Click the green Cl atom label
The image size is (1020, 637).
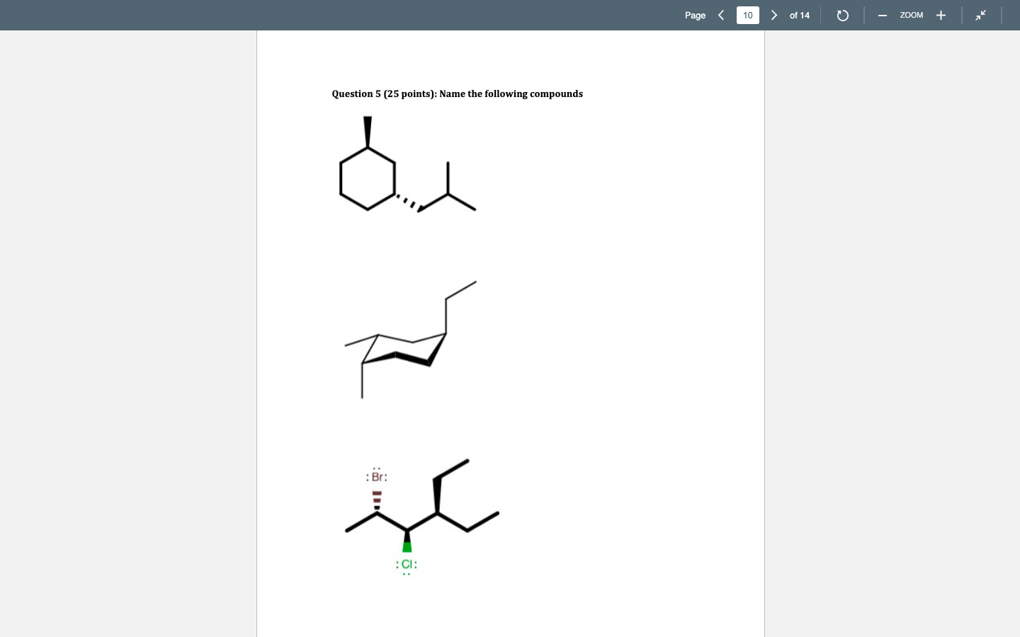click(x=407, y=564)
